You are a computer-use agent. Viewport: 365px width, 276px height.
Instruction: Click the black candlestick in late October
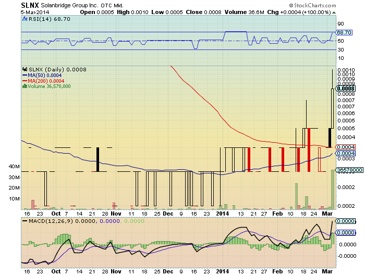point(98,159)
